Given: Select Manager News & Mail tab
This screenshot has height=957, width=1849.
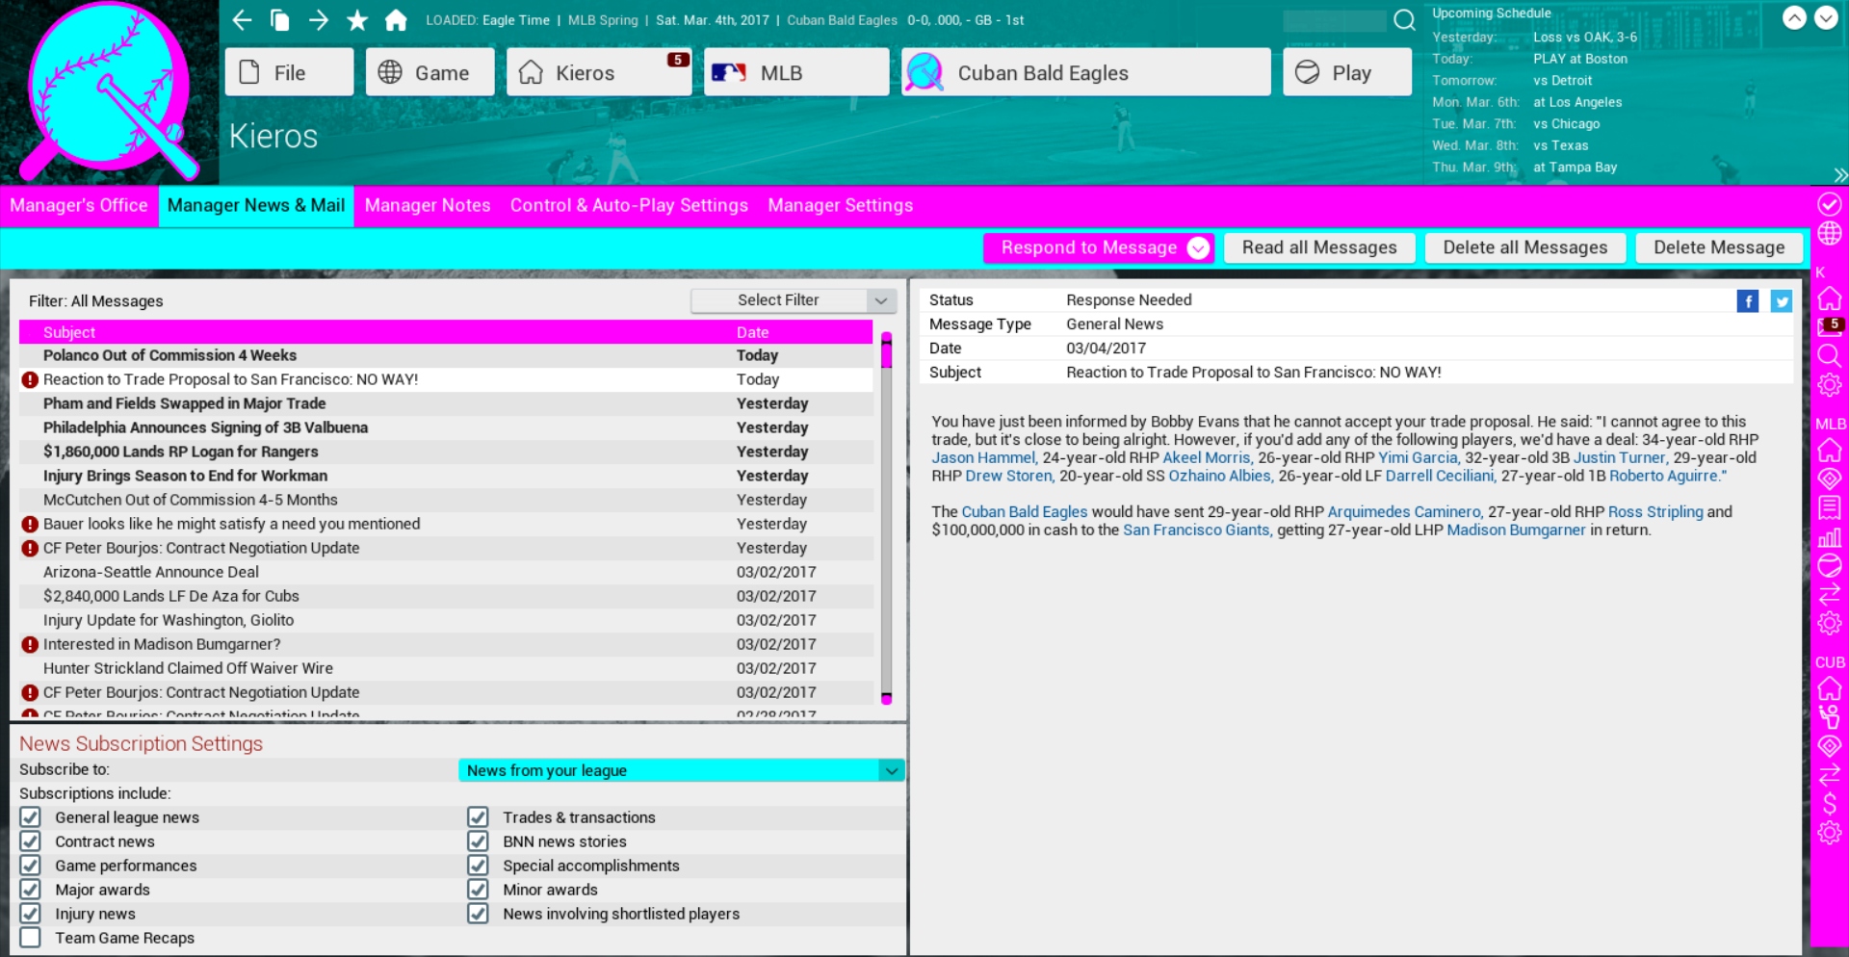Looking at the screenshot, I should point(256,205).
